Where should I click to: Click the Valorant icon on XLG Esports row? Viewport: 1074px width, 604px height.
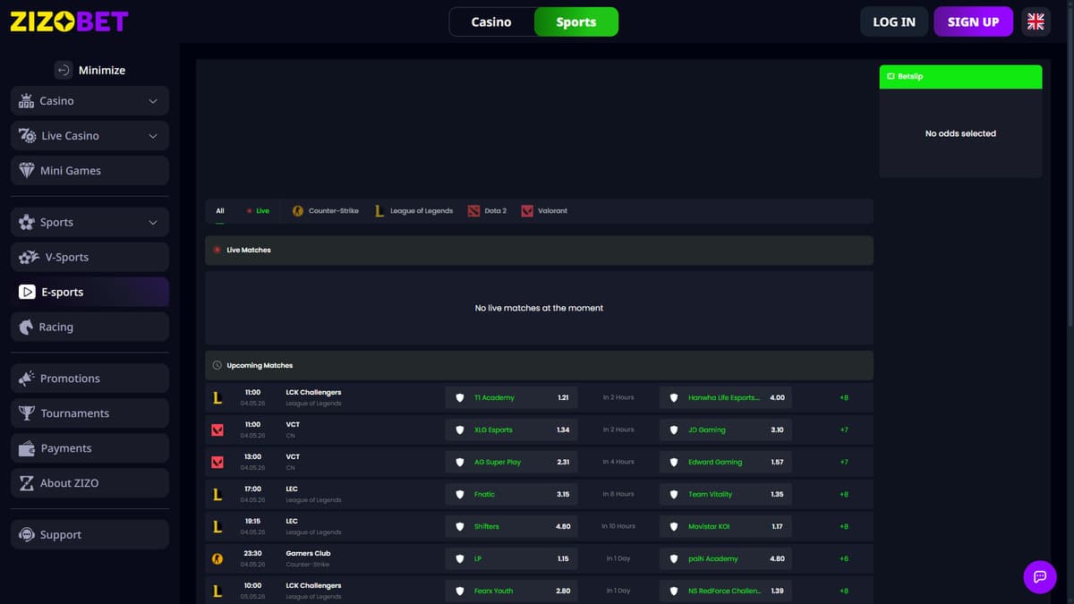[x=217, y=430]
